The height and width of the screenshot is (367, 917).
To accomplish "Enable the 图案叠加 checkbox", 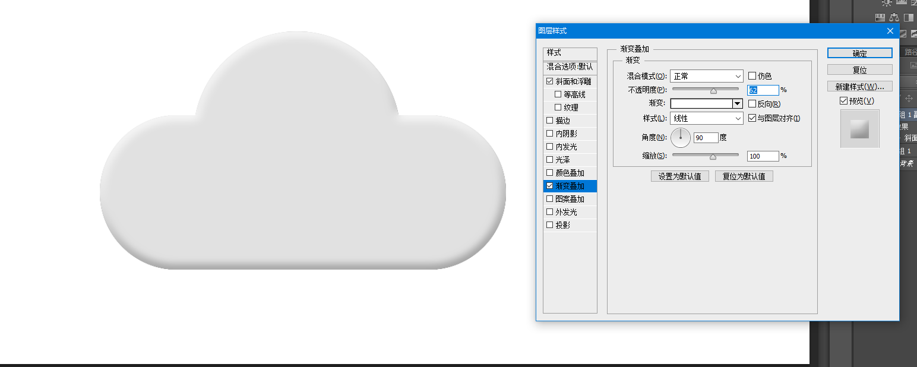I will pyautogui.click(x=549, y=199).
